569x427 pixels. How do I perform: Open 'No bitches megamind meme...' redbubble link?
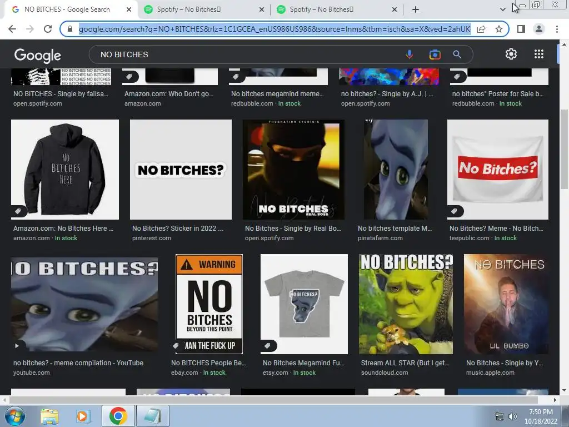pos(278,93)
